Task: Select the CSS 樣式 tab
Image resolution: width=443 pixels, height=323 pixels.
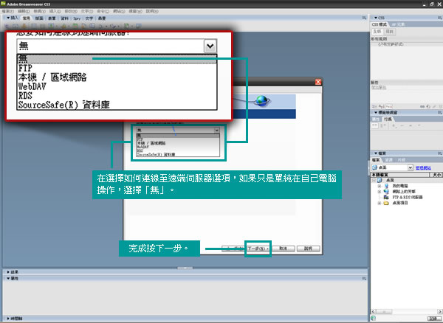Action: (x=380, y=24)
